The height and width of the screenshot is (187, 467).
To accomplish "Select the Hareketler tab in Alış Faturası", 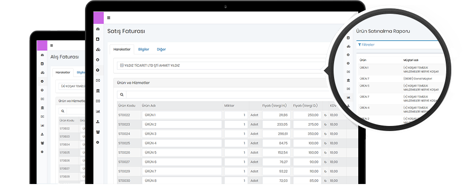I will click(63, 72).
